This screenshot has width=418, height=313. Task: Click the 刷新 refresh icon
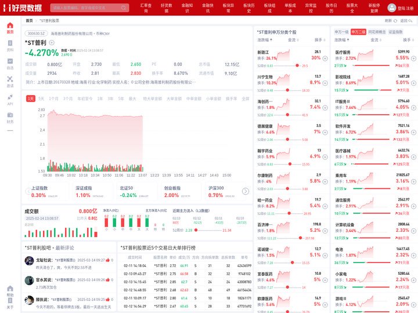395,20
